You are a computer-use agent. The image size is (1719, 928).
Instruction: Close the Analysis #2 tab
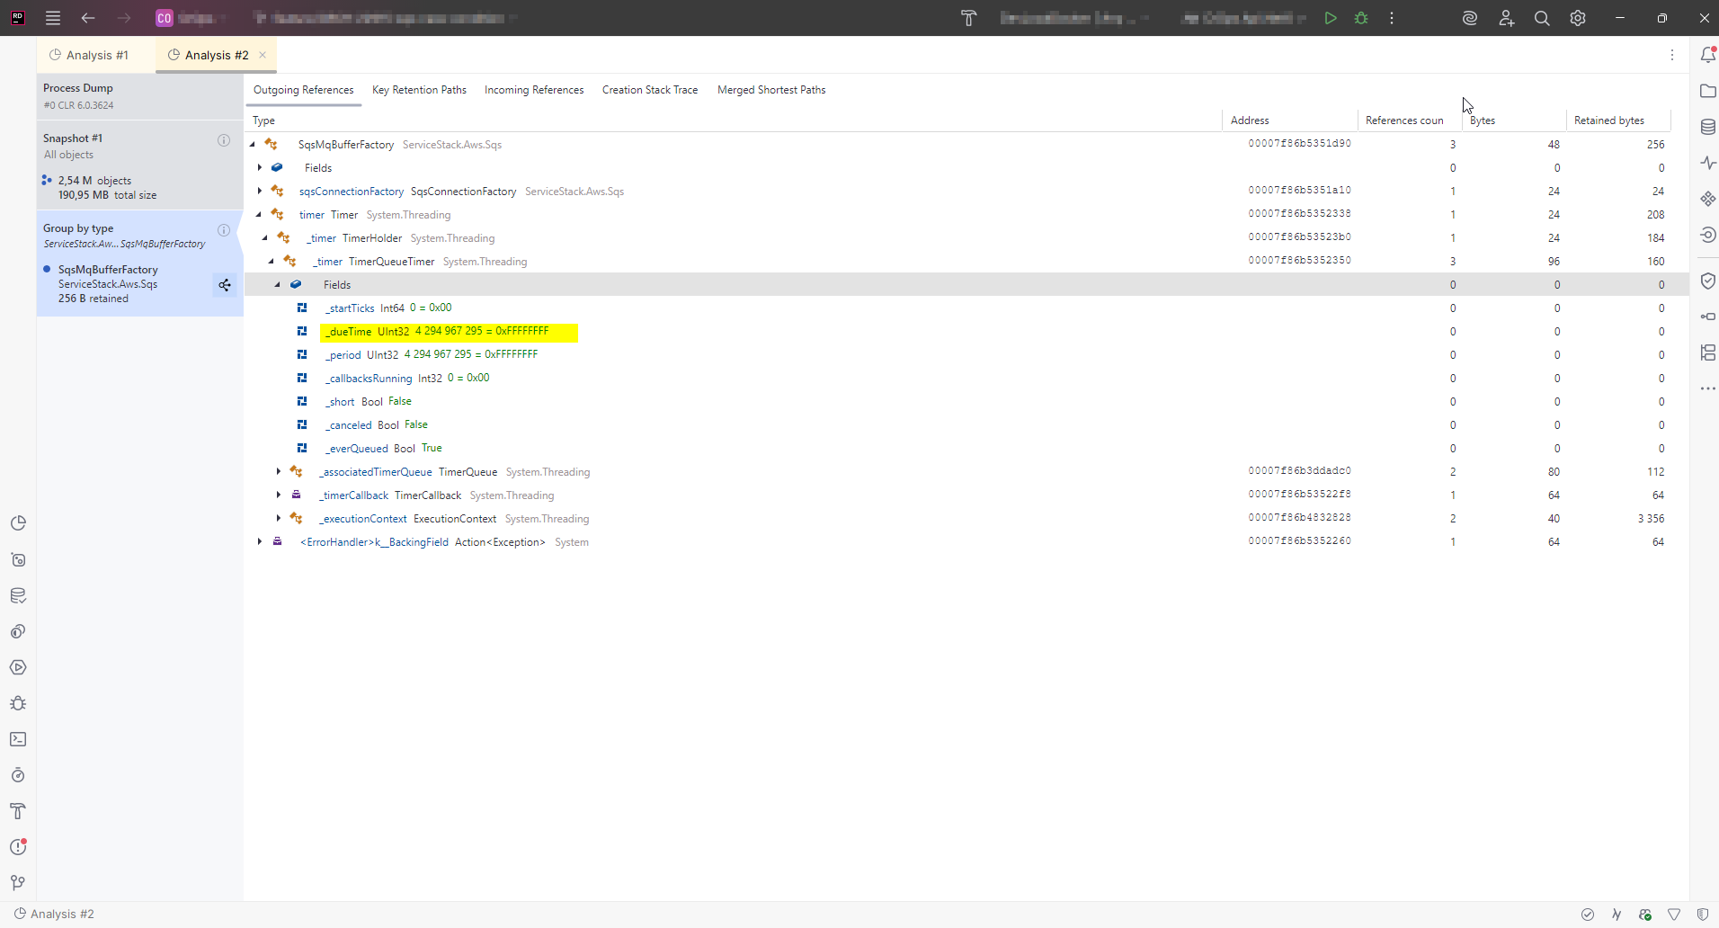(263, 55)
